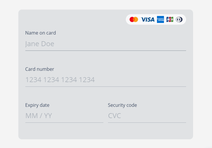Screen dimensions: 212x148
Task: Select the Diners Club logo icon
Action: [x=179, y=19]
